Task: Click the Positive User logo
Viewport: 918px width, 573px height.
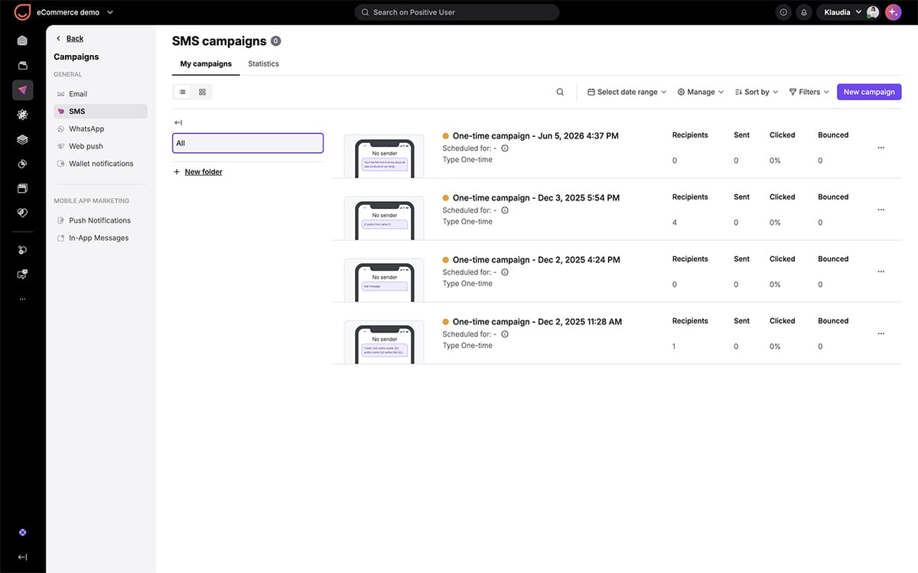Action: coord(22,12)
